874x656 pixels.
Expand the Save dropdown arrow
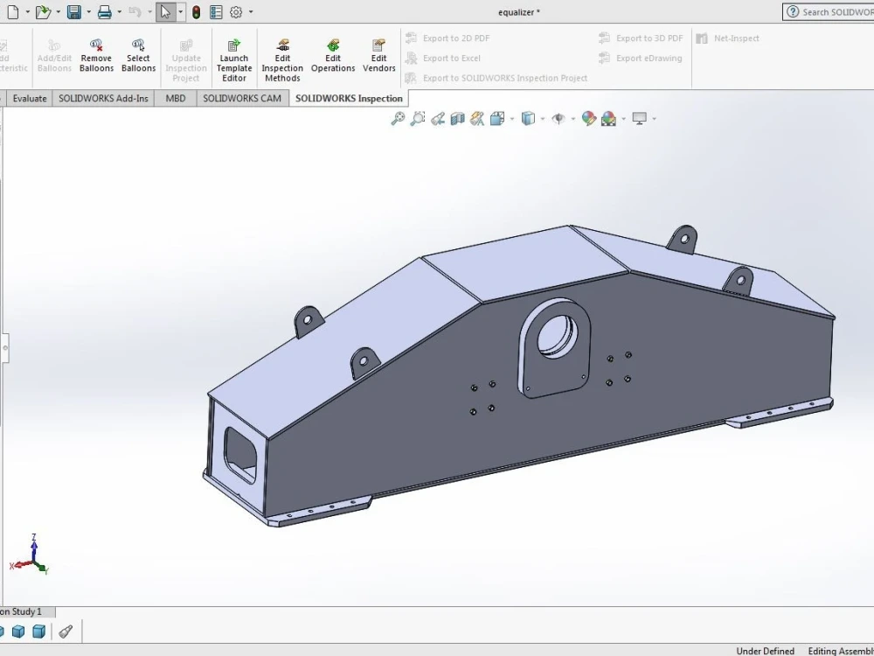[88, 11]
